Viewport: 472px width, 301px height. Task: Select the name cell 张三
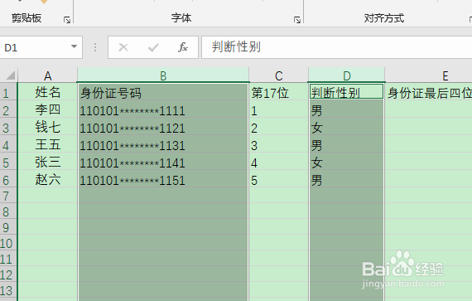(47, 162)
